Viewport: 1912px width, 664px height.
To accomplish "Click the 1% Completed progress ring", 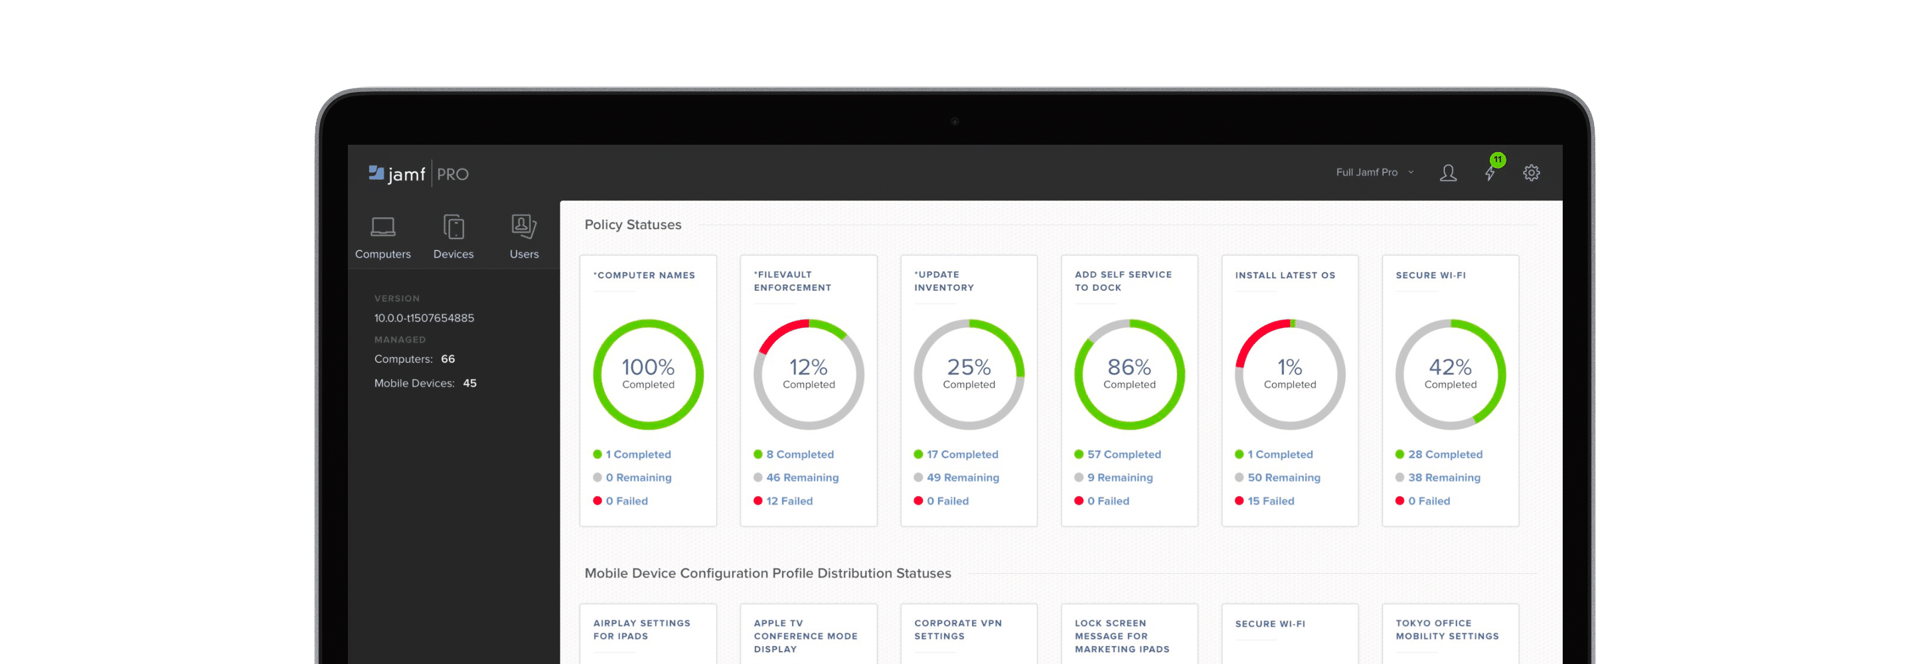I will point(1289,374).
